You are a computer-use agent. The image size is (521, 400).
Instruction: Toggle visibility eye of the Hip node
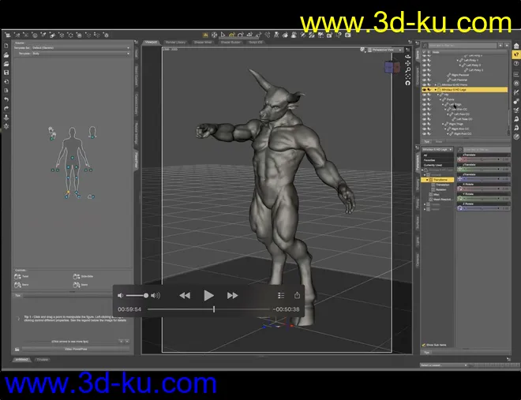425,95
